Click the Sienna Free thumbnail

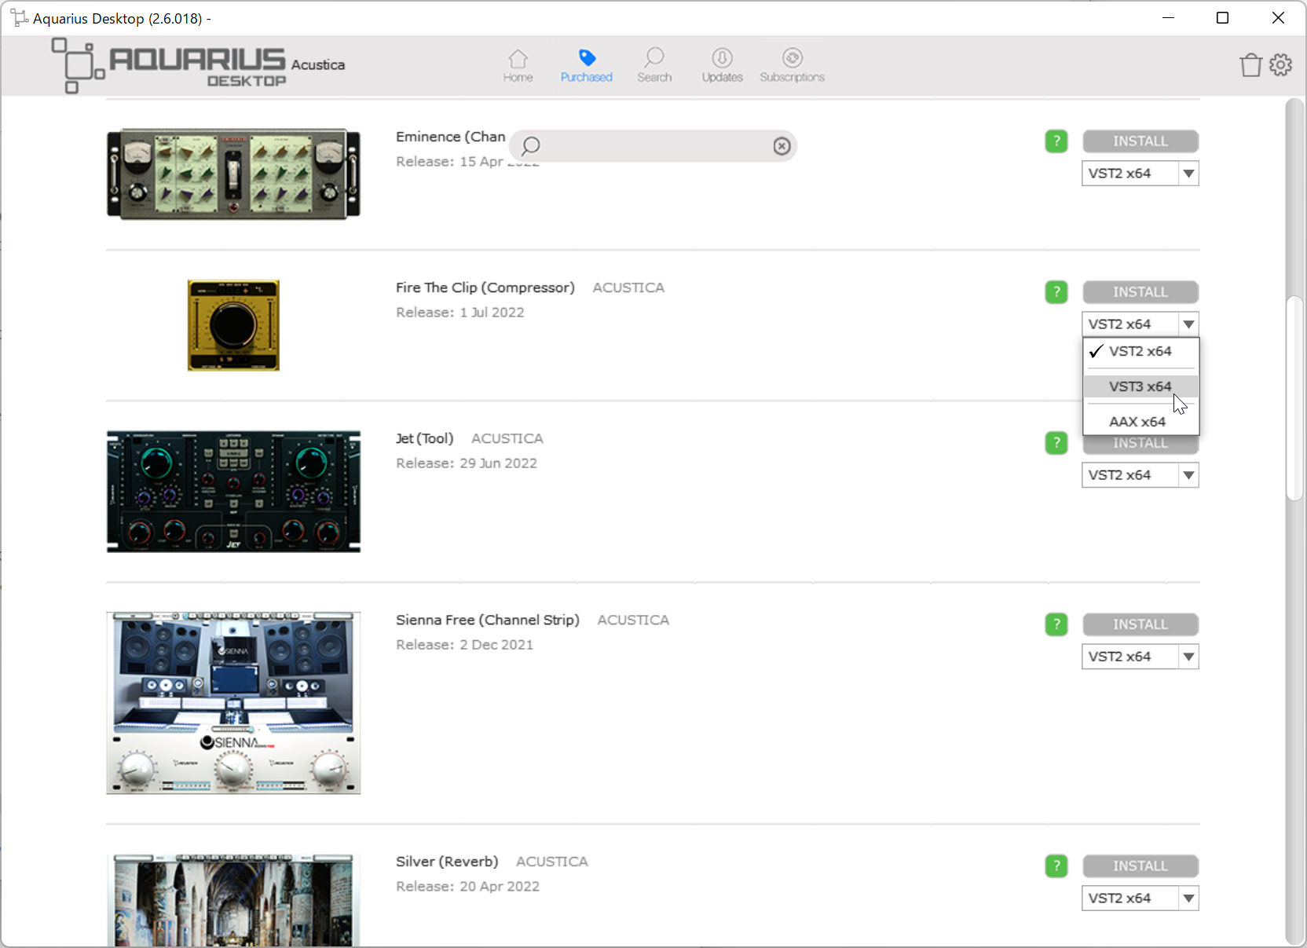(233, 703)
